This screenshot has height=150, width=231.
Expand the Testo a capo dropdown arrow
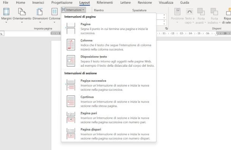tap(193, 23)
